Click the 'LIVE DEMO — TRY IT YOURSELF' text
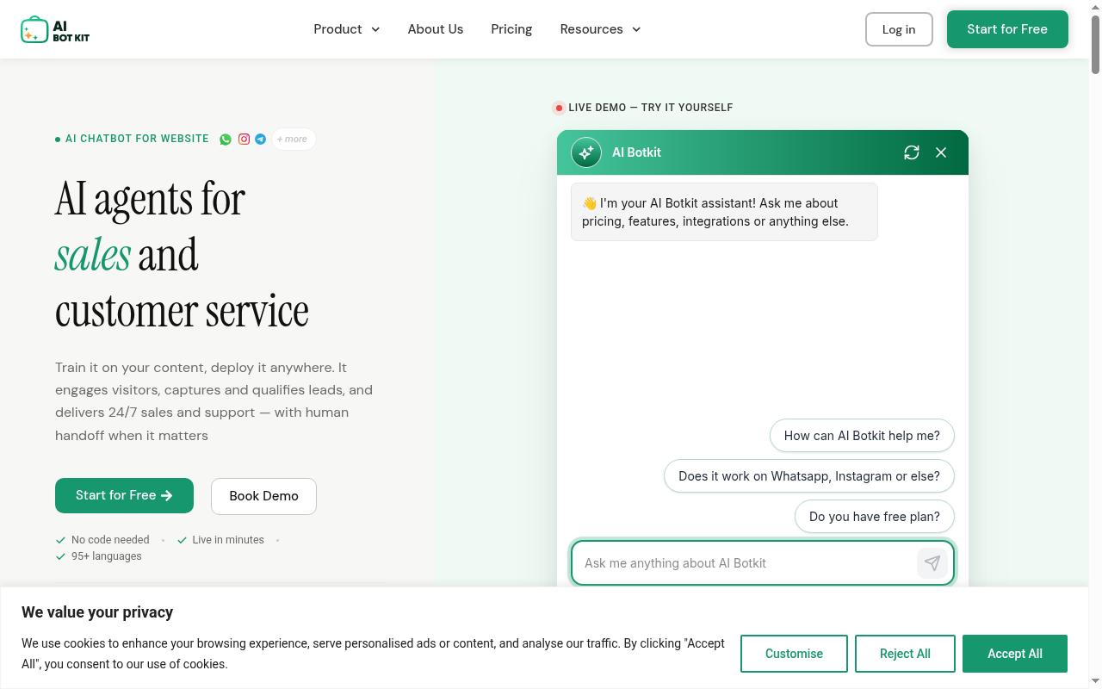This screenshot has height=689, width=1102. [651, 108]
